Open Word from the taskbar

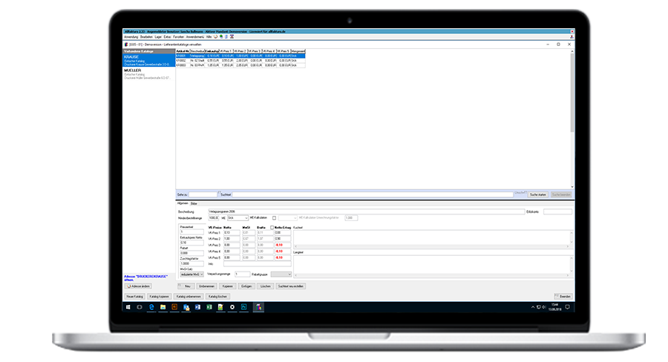point(197,306)
